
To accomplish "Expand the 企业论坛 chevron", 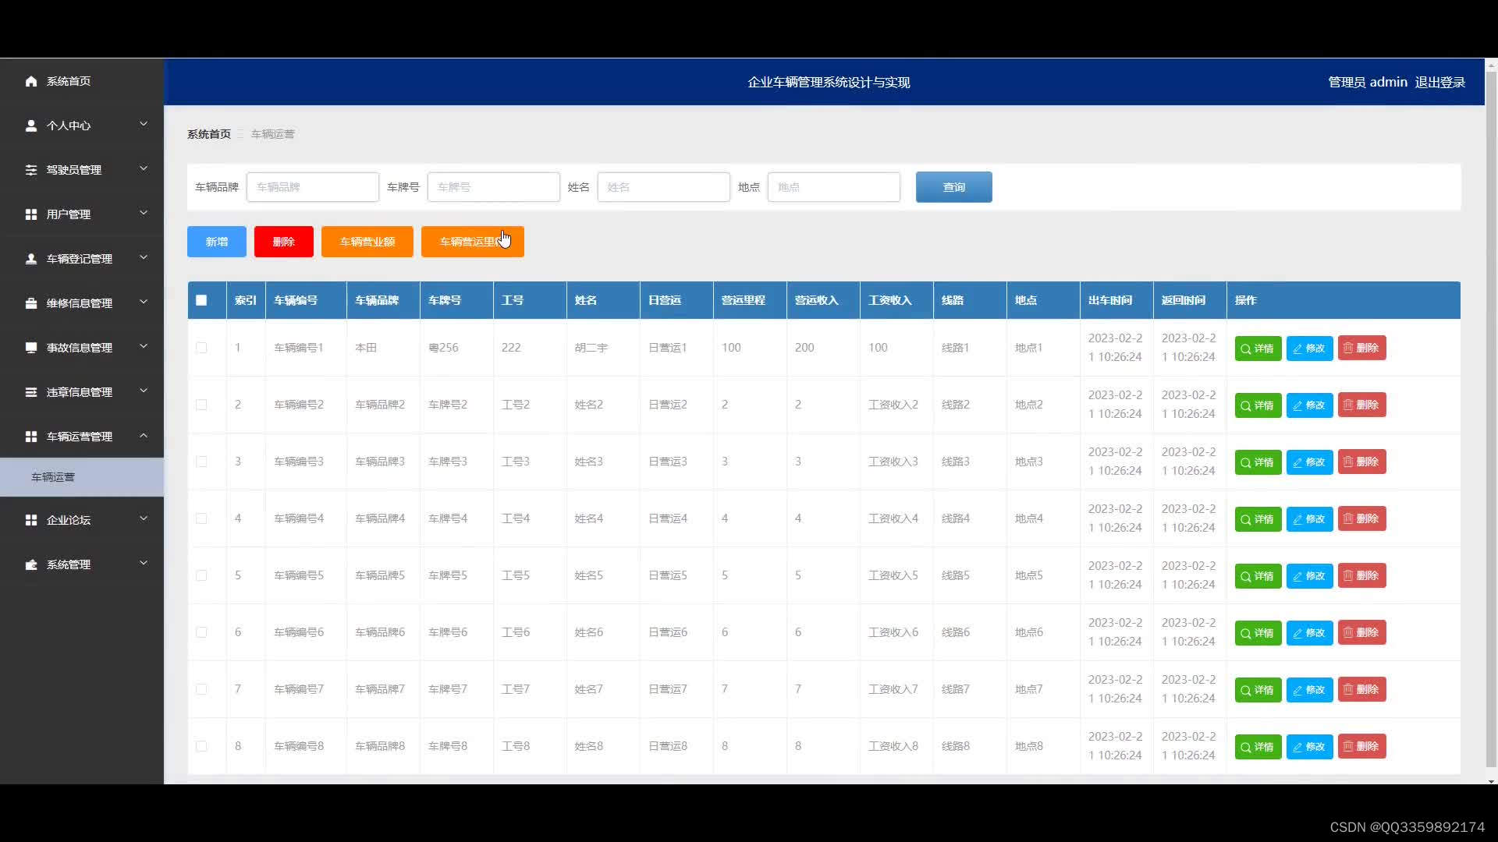I will (144, 518).
